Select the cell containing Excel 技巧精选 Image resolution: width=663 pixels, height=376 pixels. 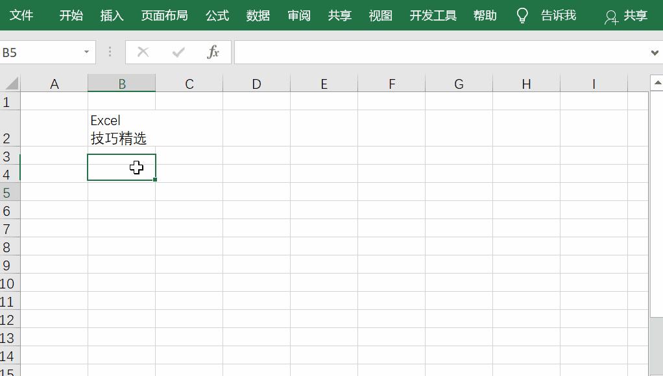[x=122, y=129]
